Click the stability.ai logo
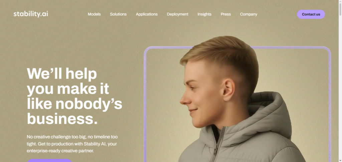 click(31, 14)
